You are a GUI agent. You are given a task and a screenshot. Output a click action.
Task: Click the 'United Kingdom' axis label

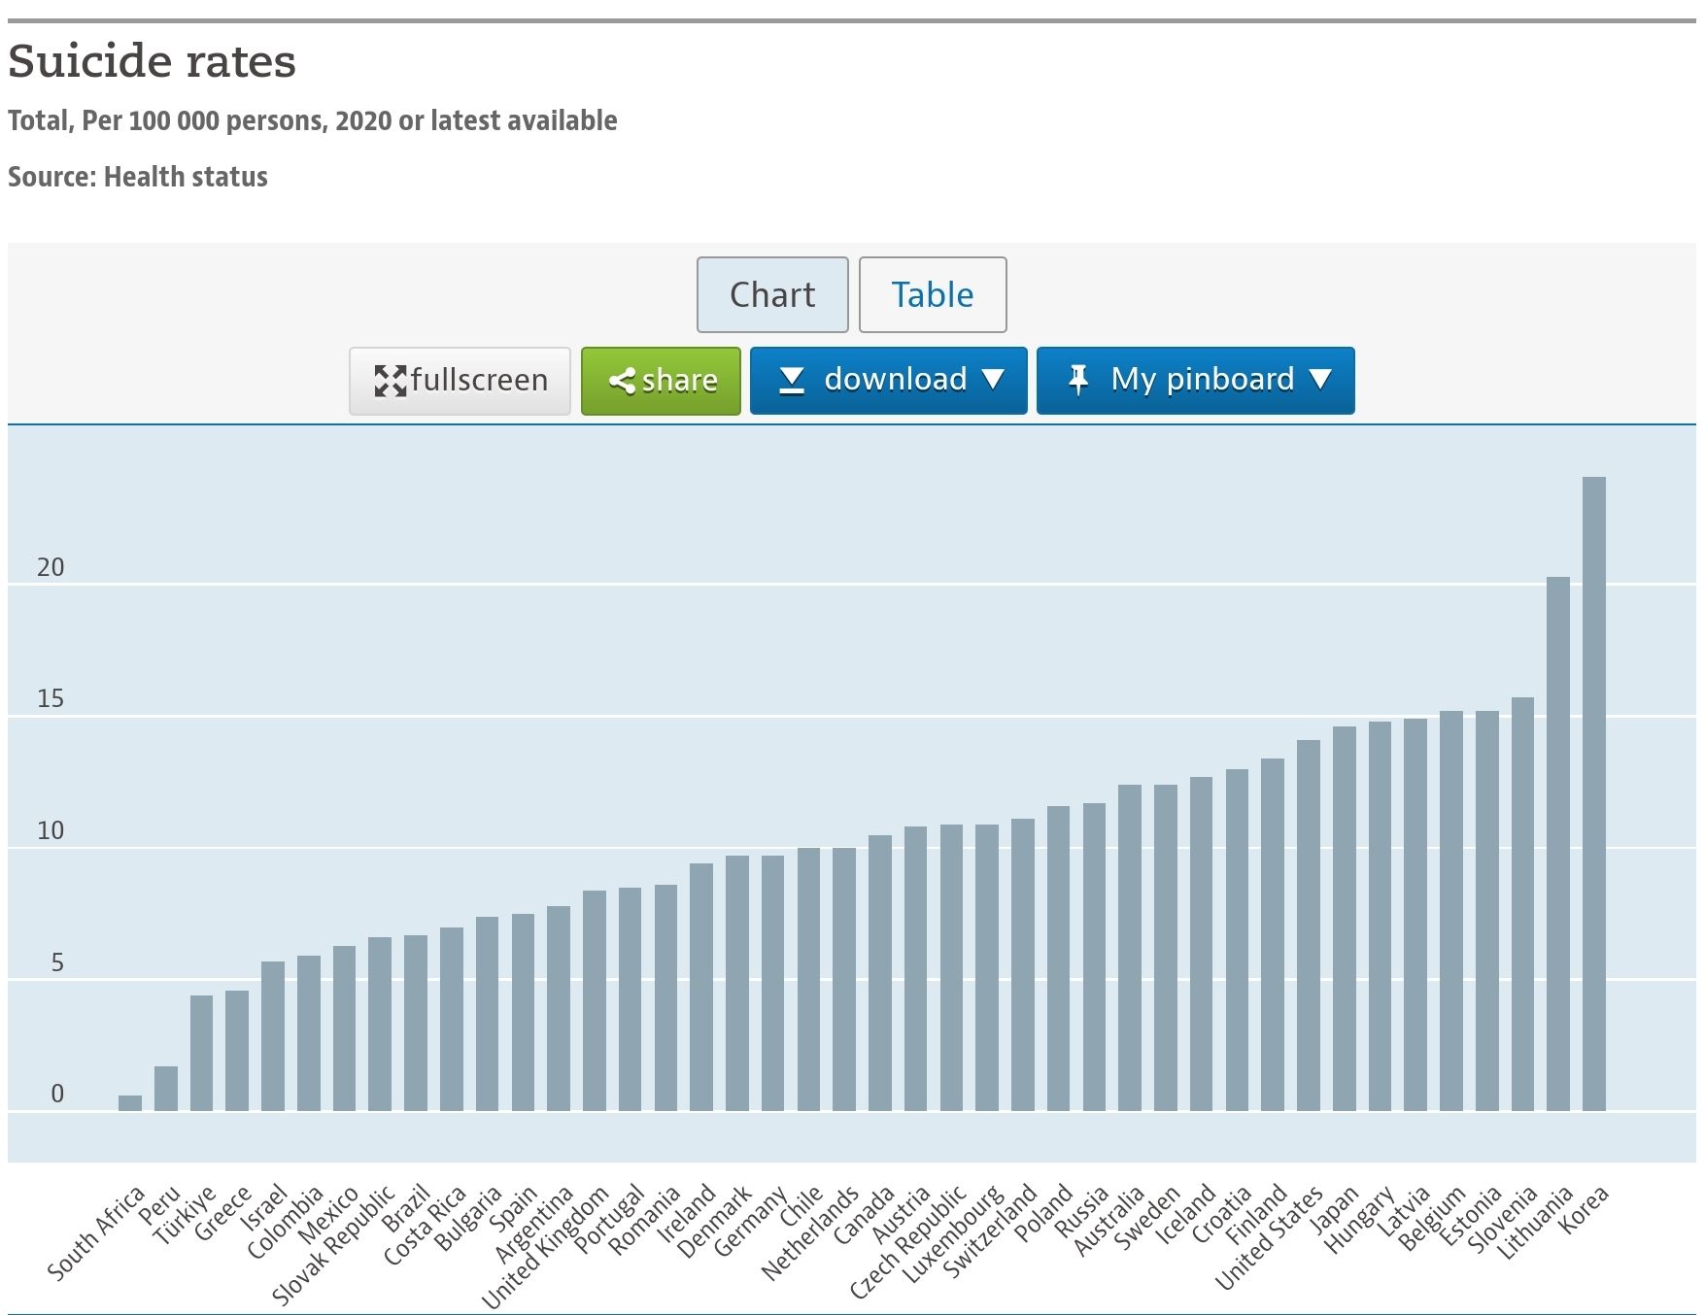coord(545,1247)
